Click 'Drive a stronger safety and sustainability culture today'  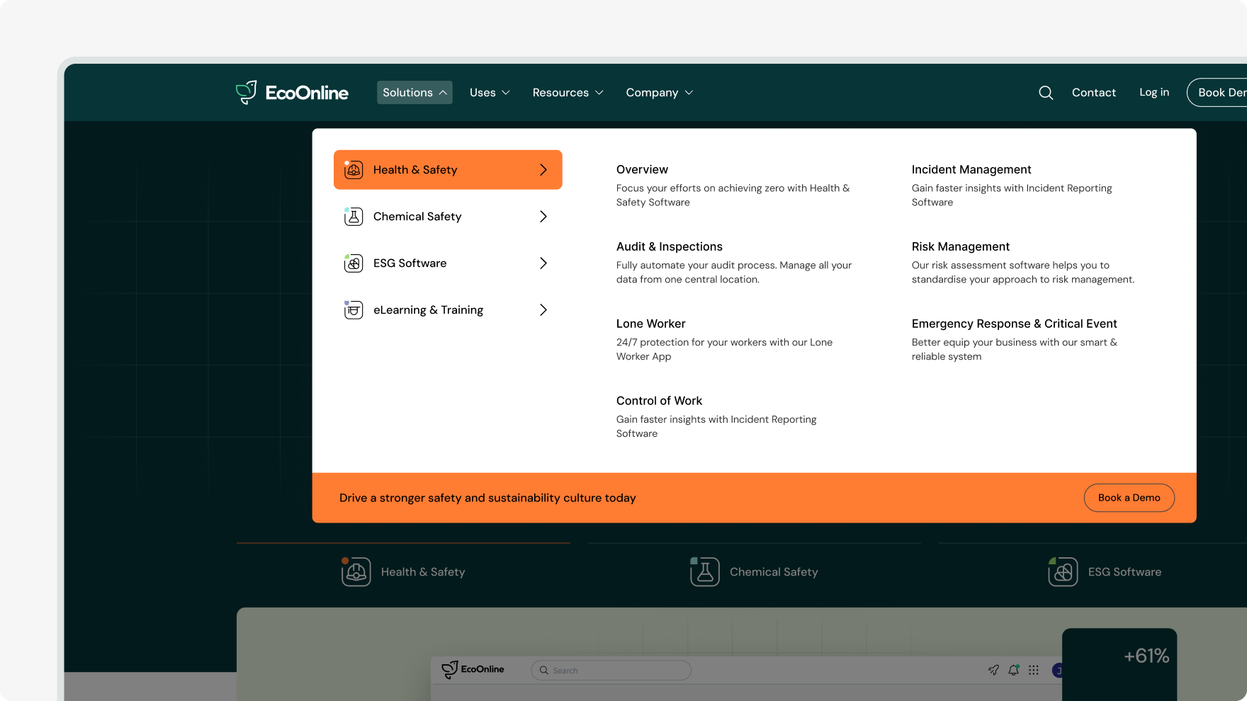click(487, 498)
